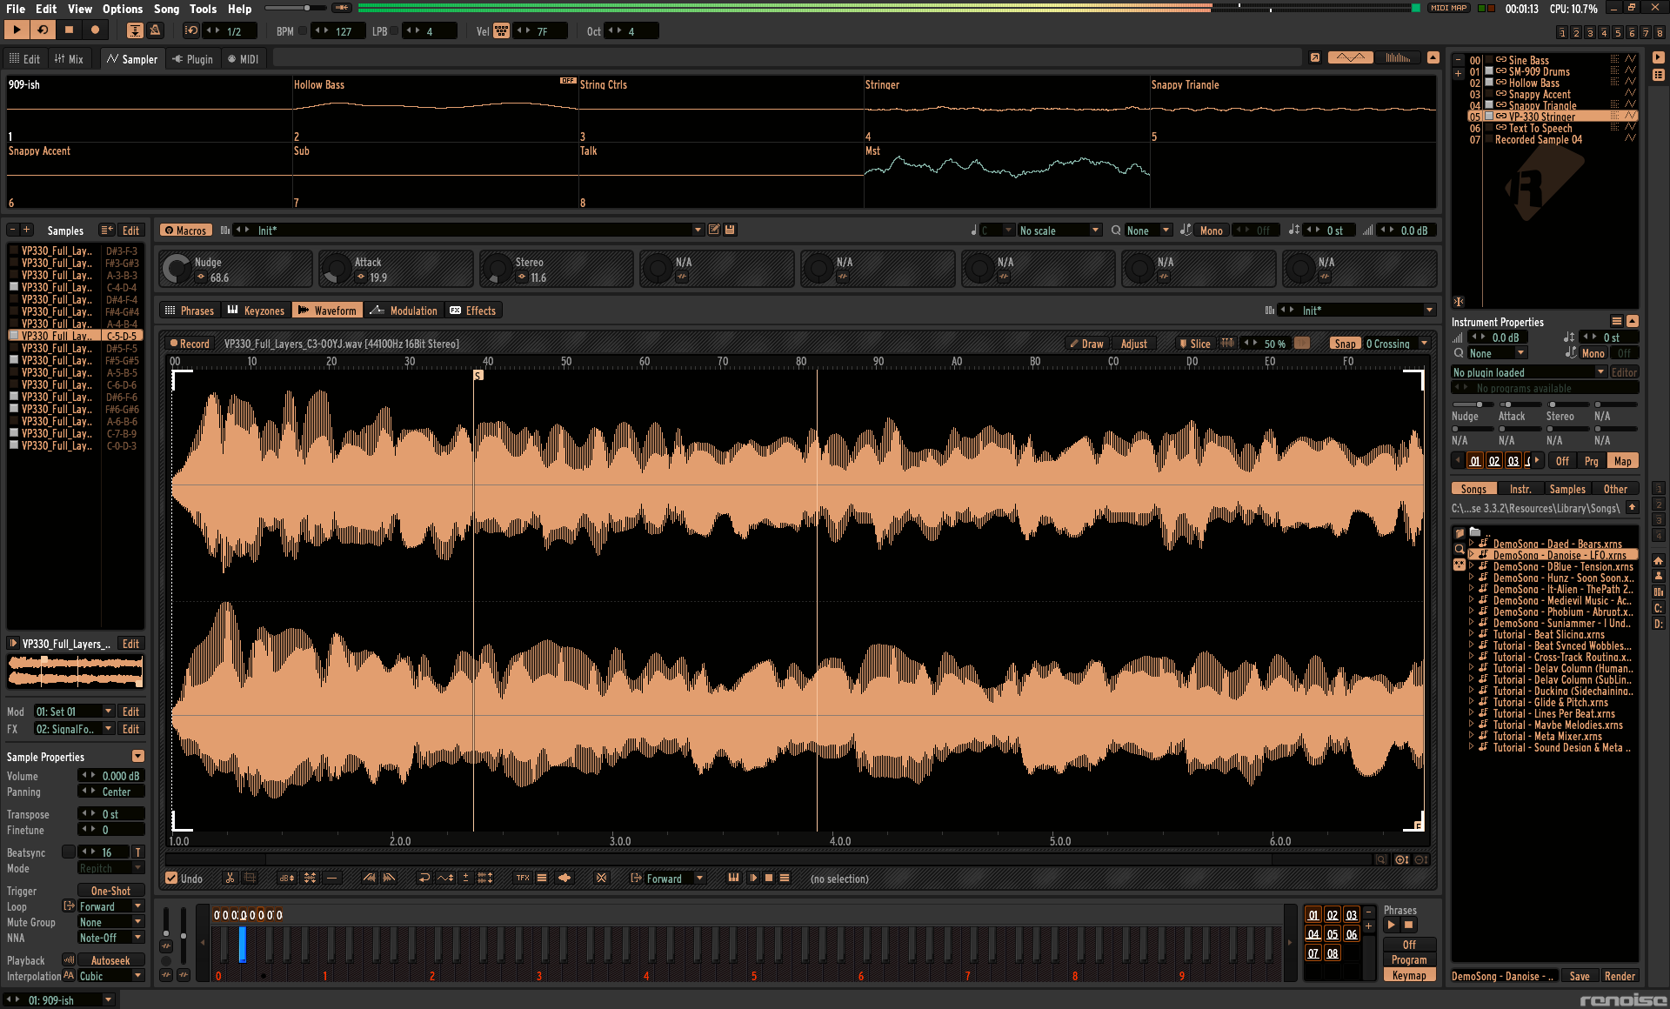Enable record with the round record button
This screenshot has height=1009, width=1670.
(x=95, y=30)
